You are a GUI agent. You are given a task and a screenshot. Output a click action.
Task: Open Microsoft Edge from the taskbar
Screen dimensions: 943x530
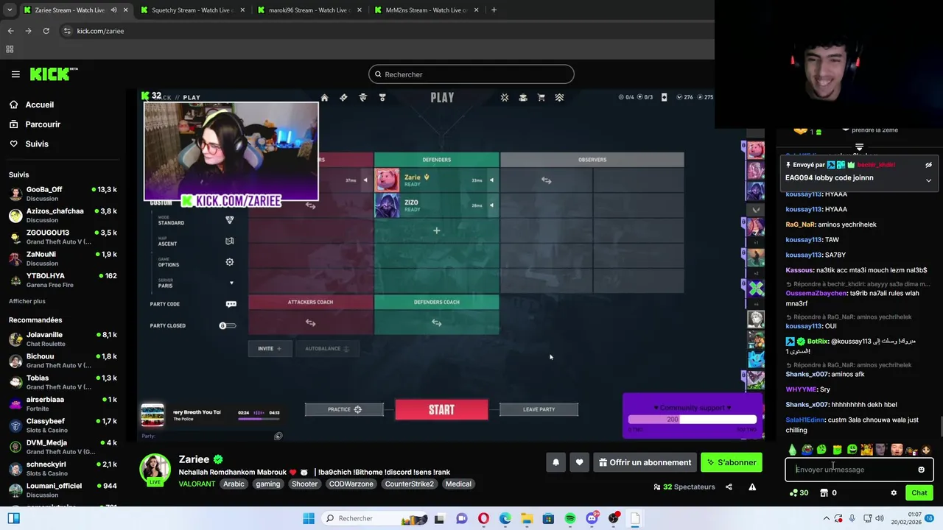pyautogui.click(x=505, y=518)
